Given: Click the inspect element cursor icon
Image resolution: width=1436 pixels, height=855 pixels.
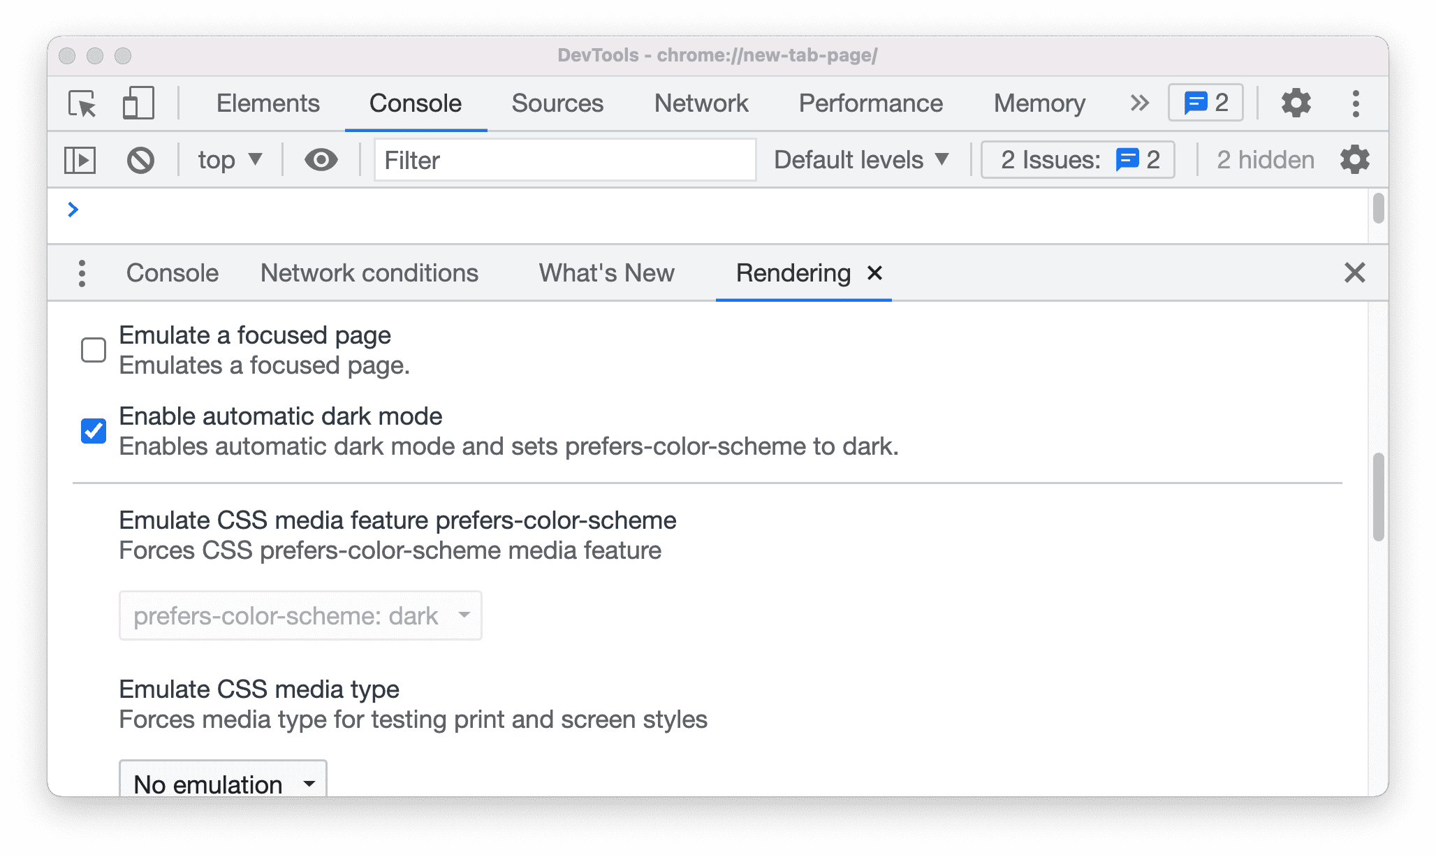Looking at the screenshot, I should 85,102.
